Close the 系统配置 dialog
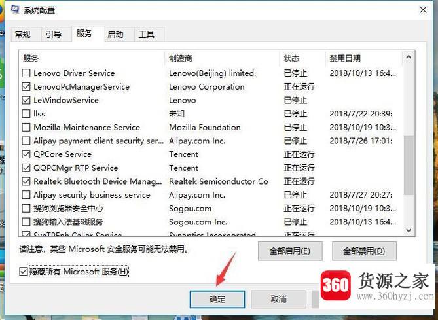Screen dimensions: 438x320 point(423,10)
